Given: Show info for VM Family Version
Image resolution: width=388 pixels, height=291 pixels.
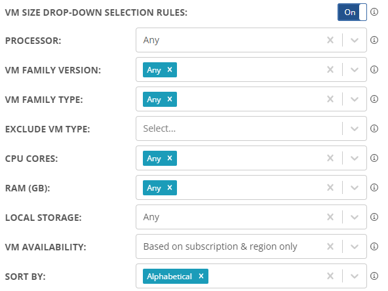Looking at the screenshot, I should click(374, 69).
